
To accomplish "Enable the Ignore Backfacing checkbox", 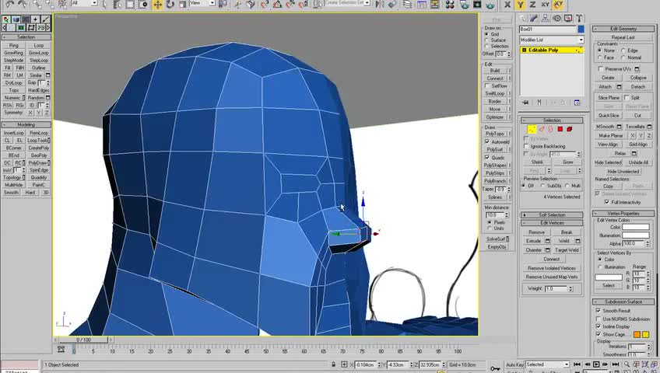I will (x=527, y=146).
